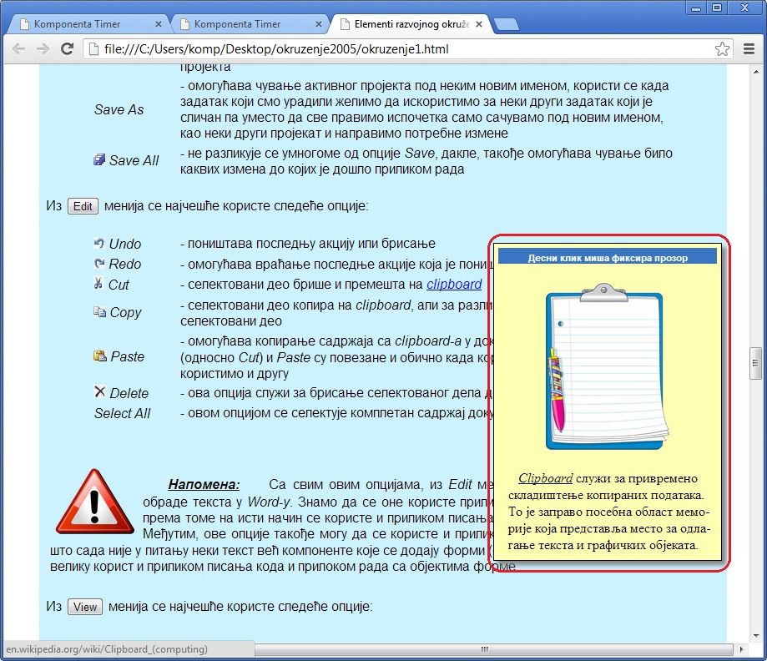Follow the clipboard hyperlink in the Cut row
767x661 pixels.
click(454, 285)
